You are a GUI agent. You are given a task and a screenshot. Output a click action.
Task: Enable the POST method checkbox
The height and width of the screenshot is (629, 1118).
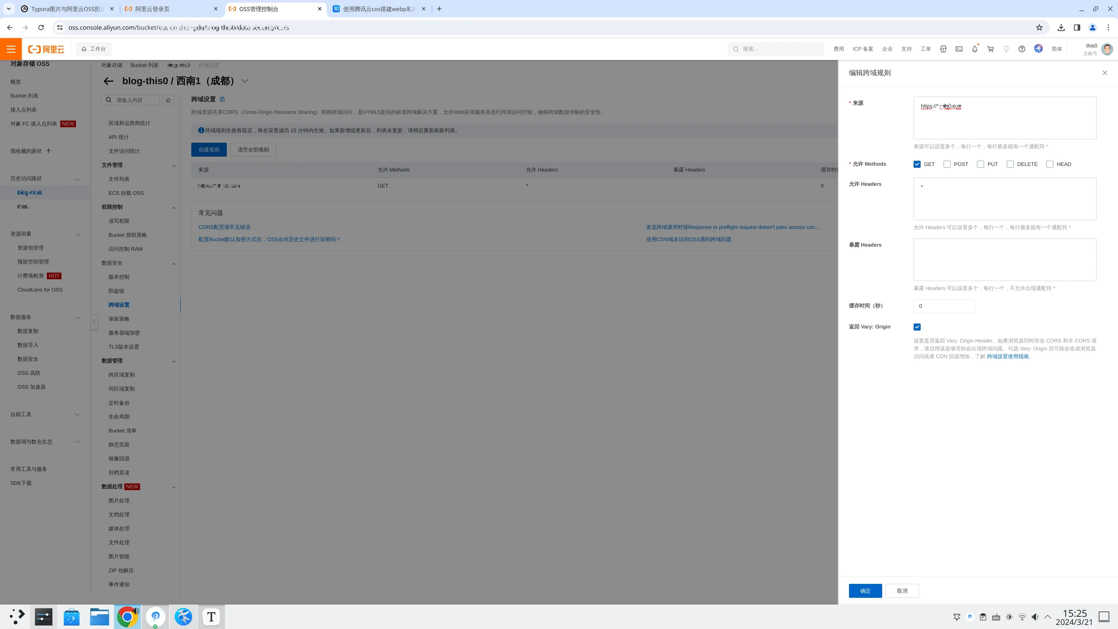[947, 164]
